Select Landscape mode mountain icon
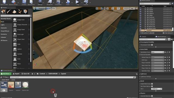Viewport: 174px width, 98px height. tap(14, 11)
